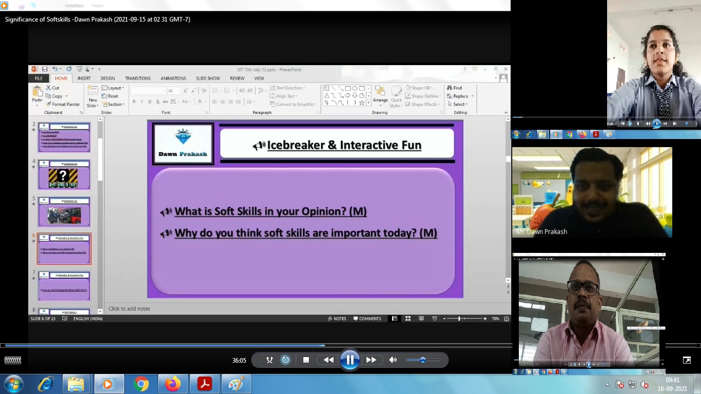
Task: Open the Section dropdown in the ribbon
Action: (113, 104)
